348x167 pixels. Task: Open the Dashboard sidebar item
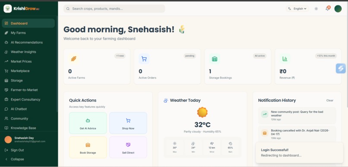[x=28, y=23]
